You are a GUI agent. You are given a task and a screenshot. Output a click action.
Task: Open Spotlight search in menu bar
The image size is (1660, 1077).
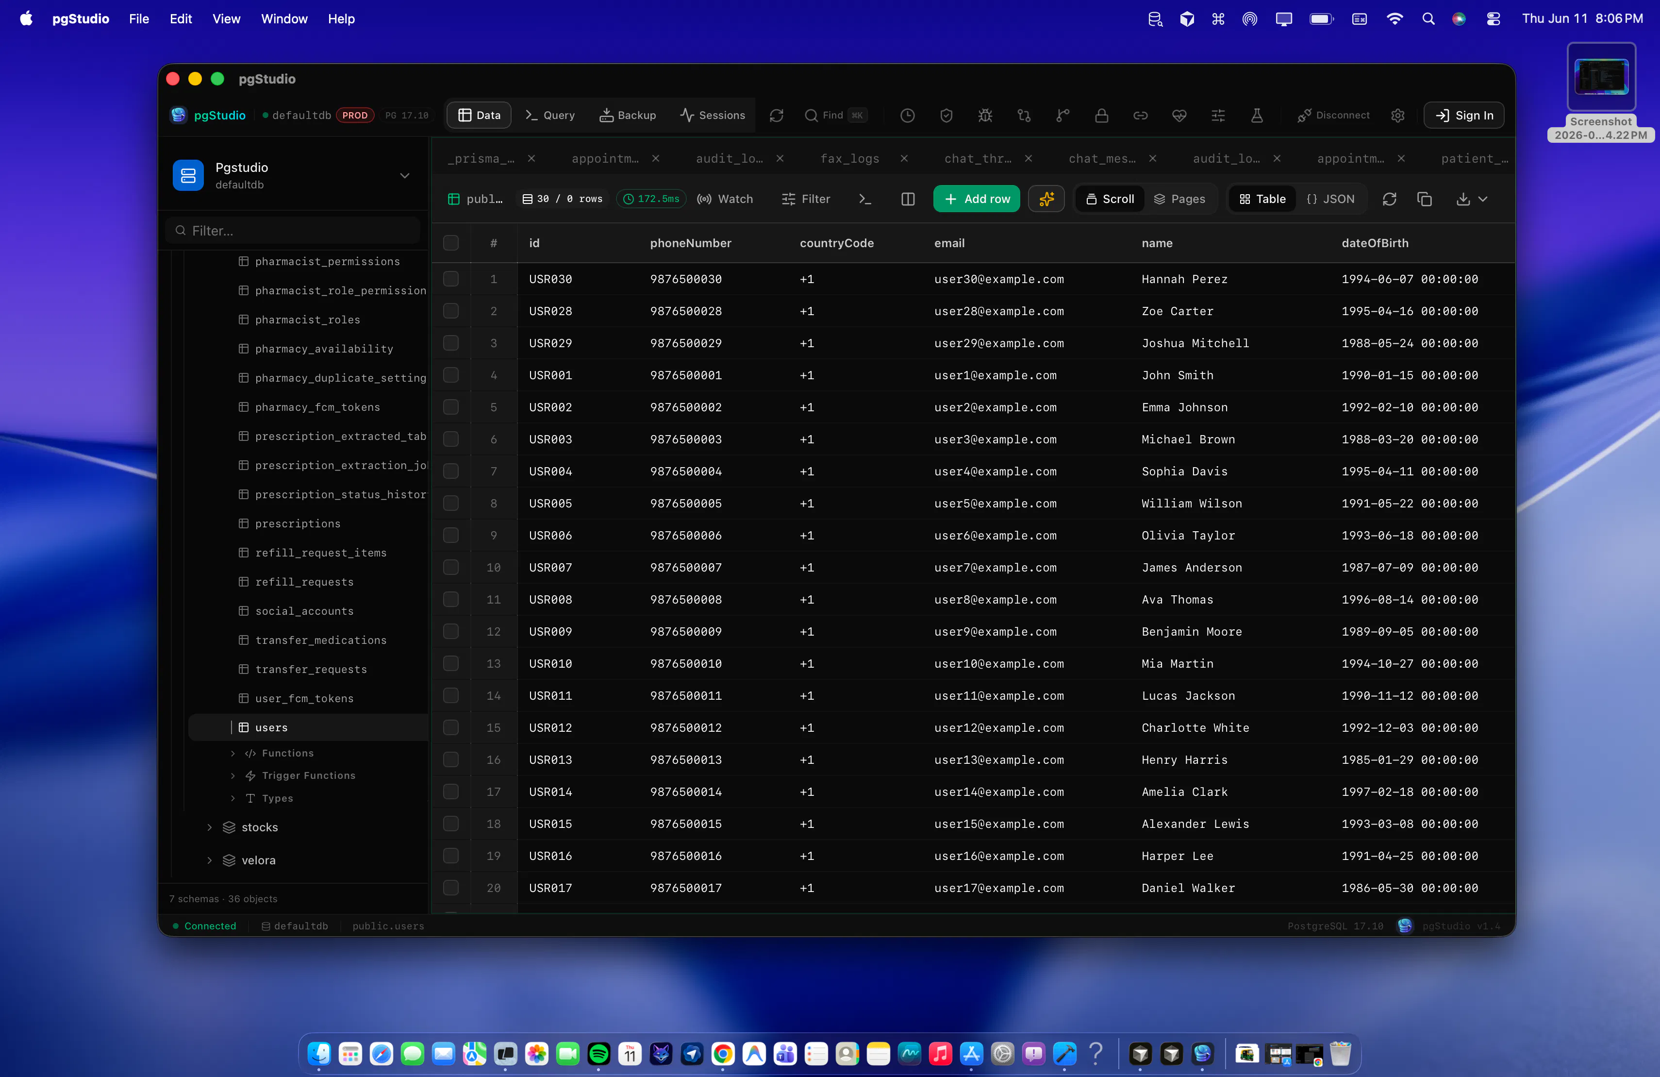coord(1428,19)
